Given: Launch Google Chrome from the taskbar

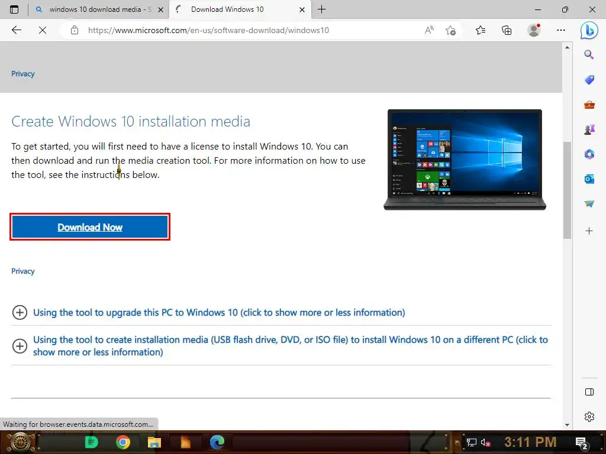Looking at the screenshot, I should [123, 442].
